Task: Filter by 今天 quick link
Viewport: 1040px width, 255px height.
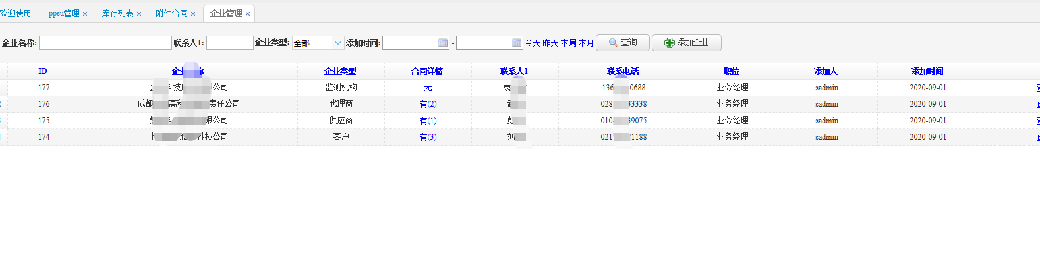Action: tap(533, 43)
